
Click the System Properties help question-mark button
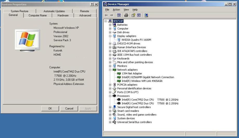[92, 5]
